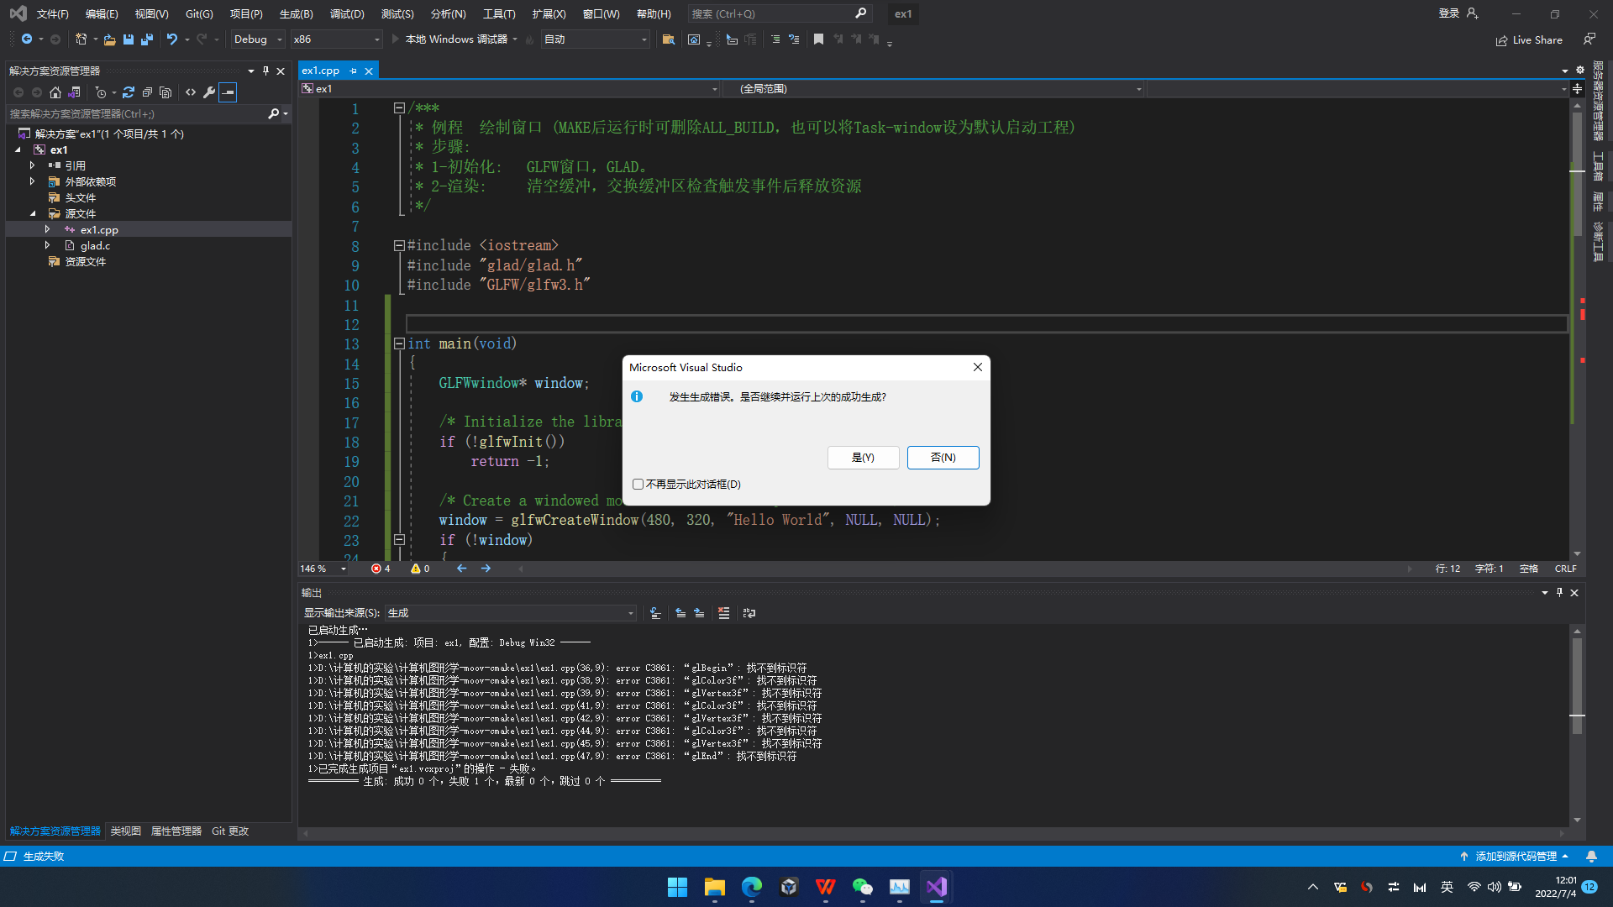Click the bookmark toggle icon in toolbar
Screen dimensions: 1613x907
[818, 39]
